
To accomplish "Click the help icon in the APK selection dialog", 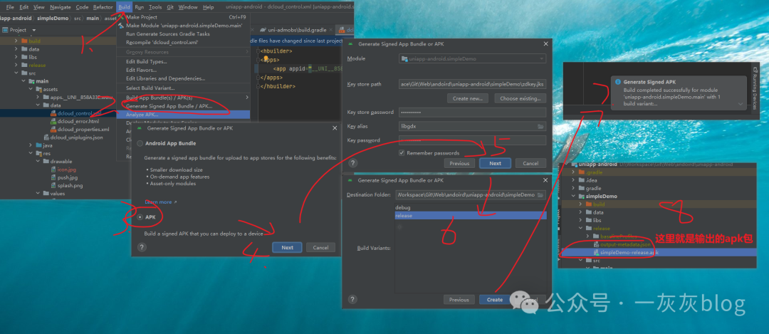I will pos(142,247).
